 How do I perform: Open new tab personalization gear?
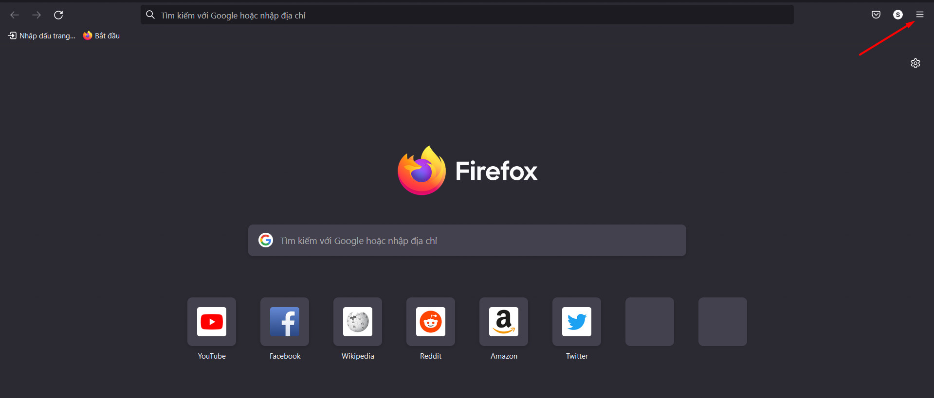(916, 63)
